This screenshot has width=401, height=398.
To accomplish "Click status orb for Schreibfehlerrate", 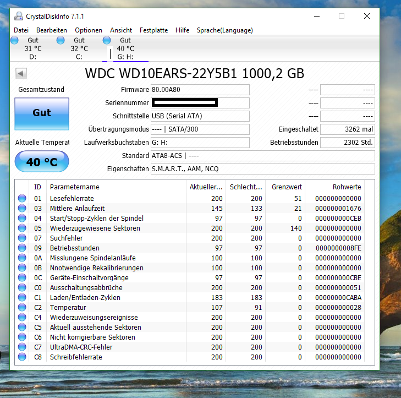I will 22,357.
